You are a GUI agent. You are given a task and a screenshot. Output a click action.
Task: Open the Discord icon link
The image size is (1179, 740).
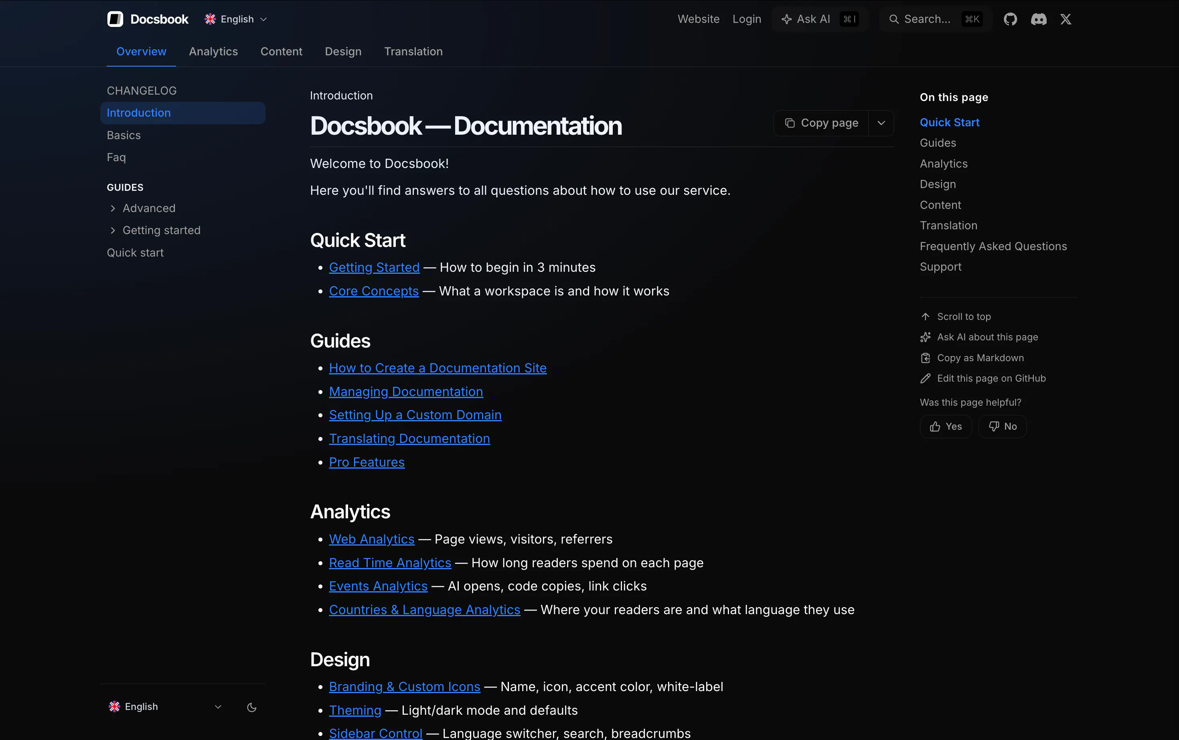1039,19
